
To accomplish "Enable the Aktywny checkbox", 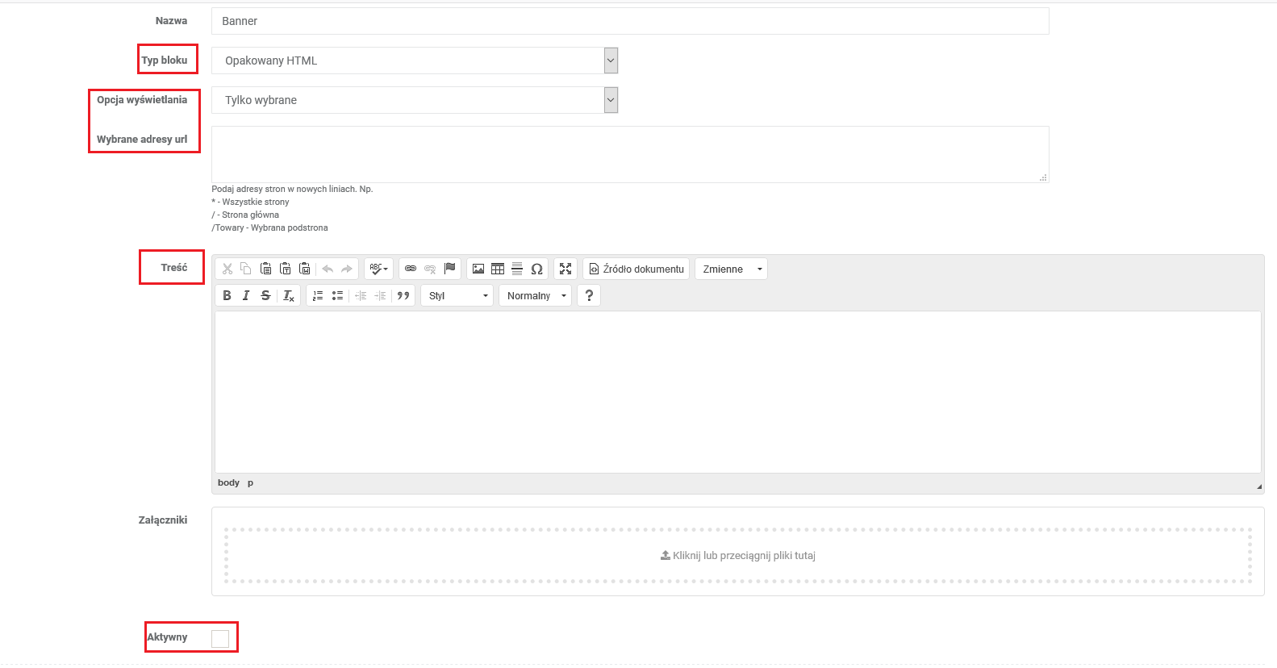I will [220, 639].
